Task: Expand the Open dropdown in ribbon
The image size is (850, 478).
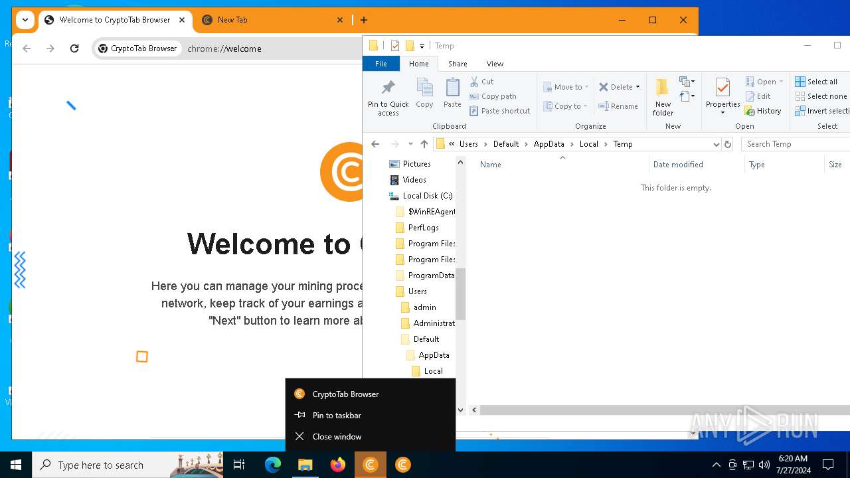Action: tap(781, 82)
